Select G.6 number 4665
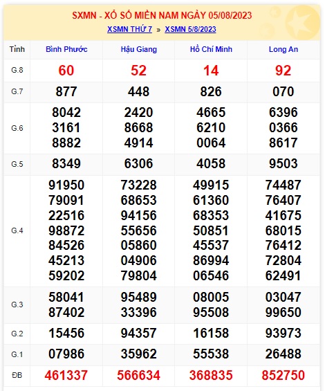 coord(211,112)
